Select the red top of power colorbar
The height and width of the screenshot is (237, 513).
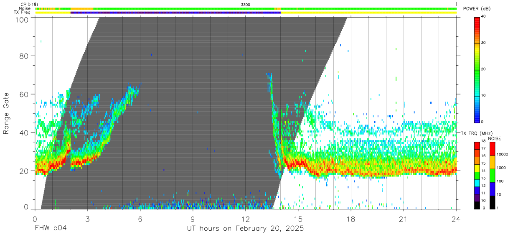[x=477, y=21]
